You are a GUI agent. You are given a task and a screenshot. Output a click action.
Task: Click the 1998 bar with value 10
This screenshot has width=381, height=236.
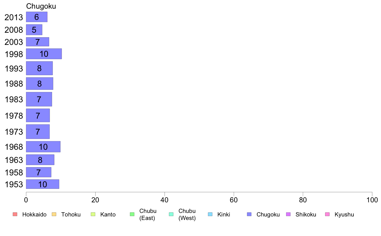pos(44,54)
